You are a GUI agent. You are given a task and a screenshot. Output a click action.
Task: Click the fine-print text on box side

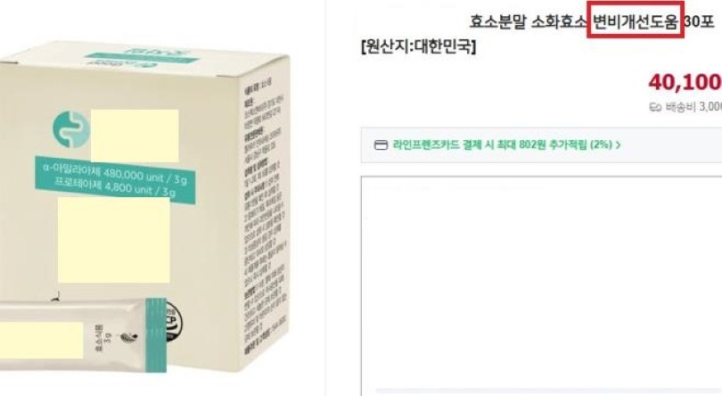click(265, 217)
